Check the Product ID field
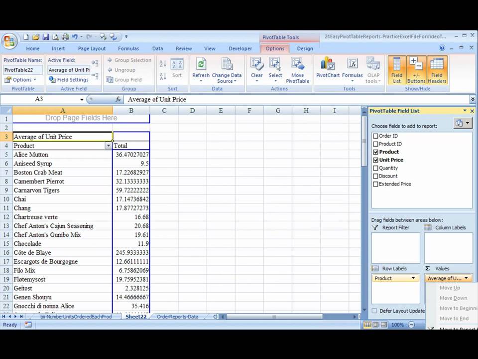The height and width of the screenshot is (359, 478). [375, 144]
